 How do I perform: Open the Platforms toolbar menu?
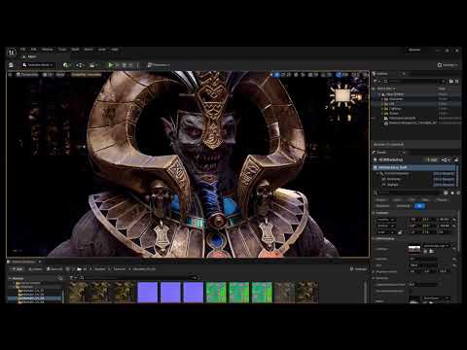tap(159, 65)
